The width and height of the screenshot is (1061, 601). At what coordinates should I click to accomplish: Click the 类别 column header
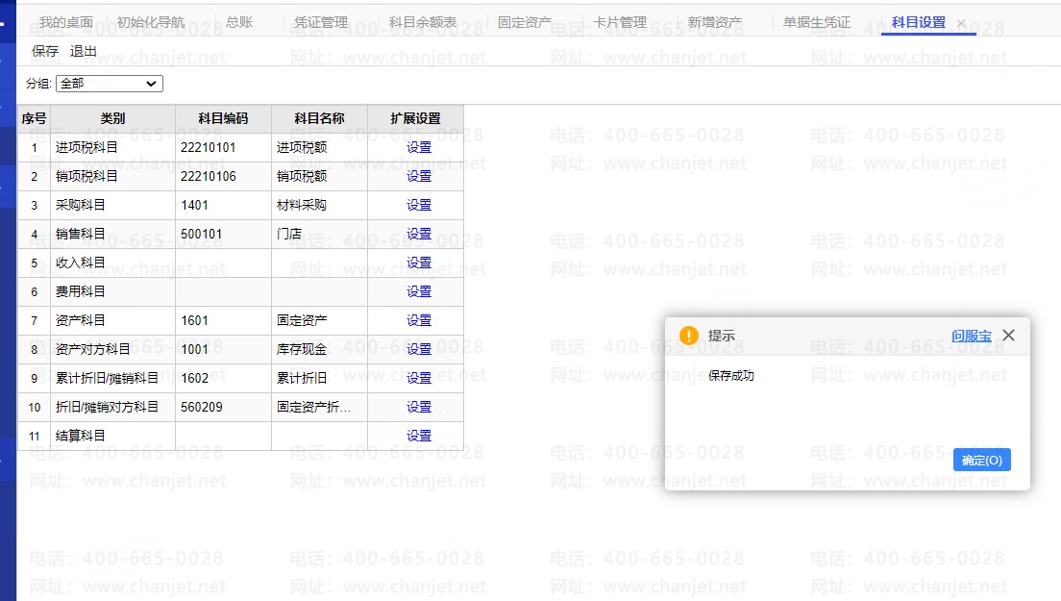(112, 118)
